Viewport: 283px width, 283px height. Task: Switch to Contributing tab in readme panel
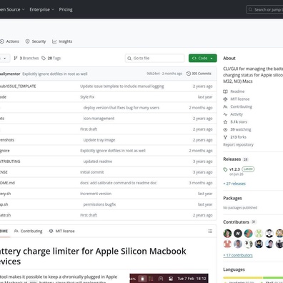(29, 231)
